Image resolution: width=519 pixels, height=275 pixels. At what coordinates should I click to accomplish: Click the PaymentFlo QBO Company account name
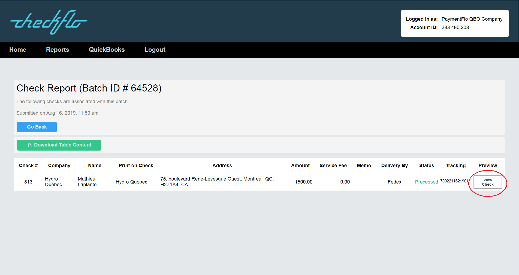[x=472, y=19]
